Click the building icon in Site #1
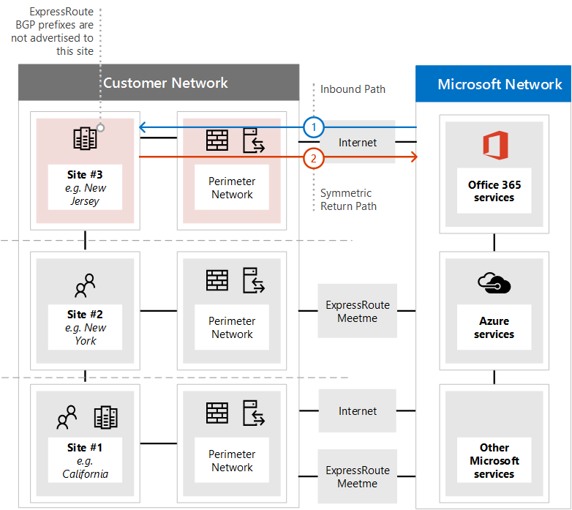The image size is (572, 510). pos(106,417)
